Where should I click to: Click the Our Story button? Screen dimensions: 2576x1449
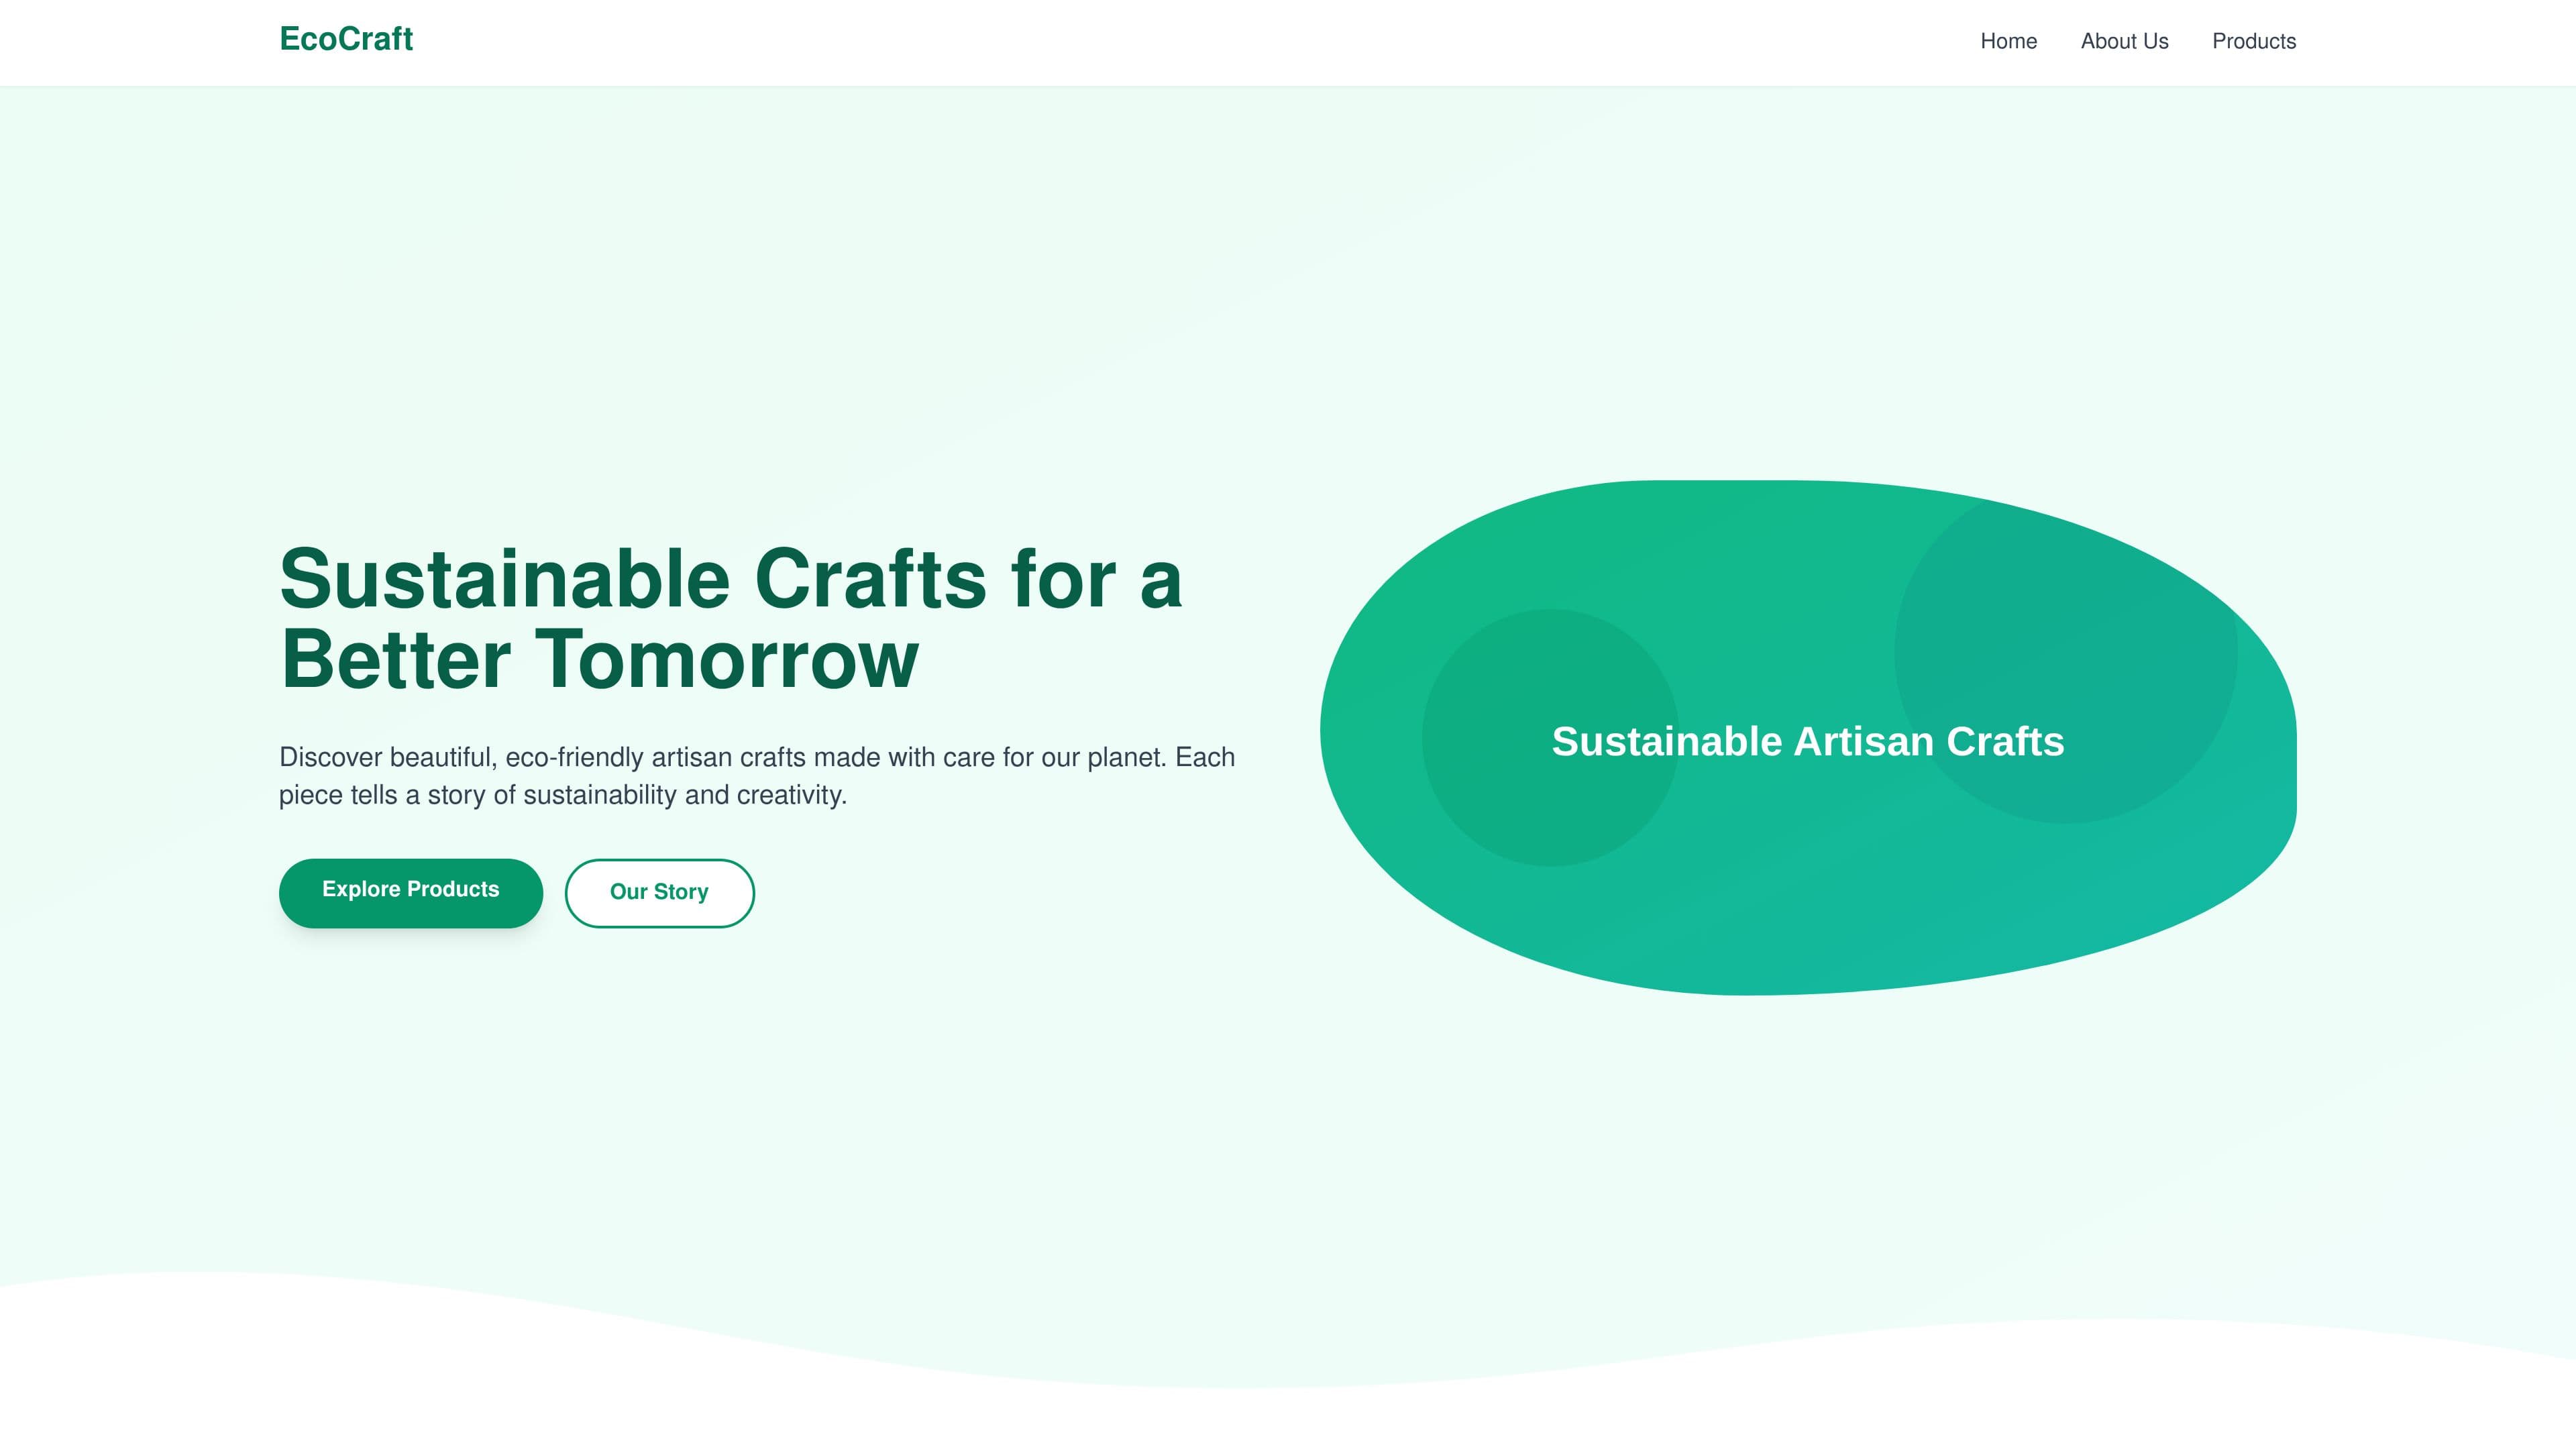(659, 892)
